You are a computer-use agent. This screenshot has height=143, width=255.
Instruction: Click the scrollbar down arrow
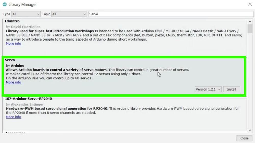(250, 130)
